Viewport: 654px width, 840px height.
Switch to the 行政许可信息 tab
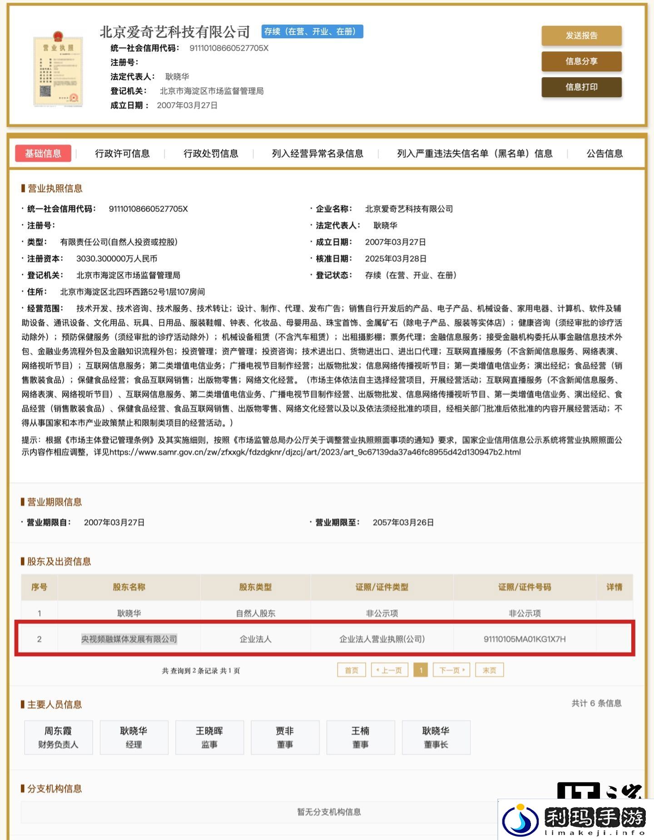pos(122,153)
